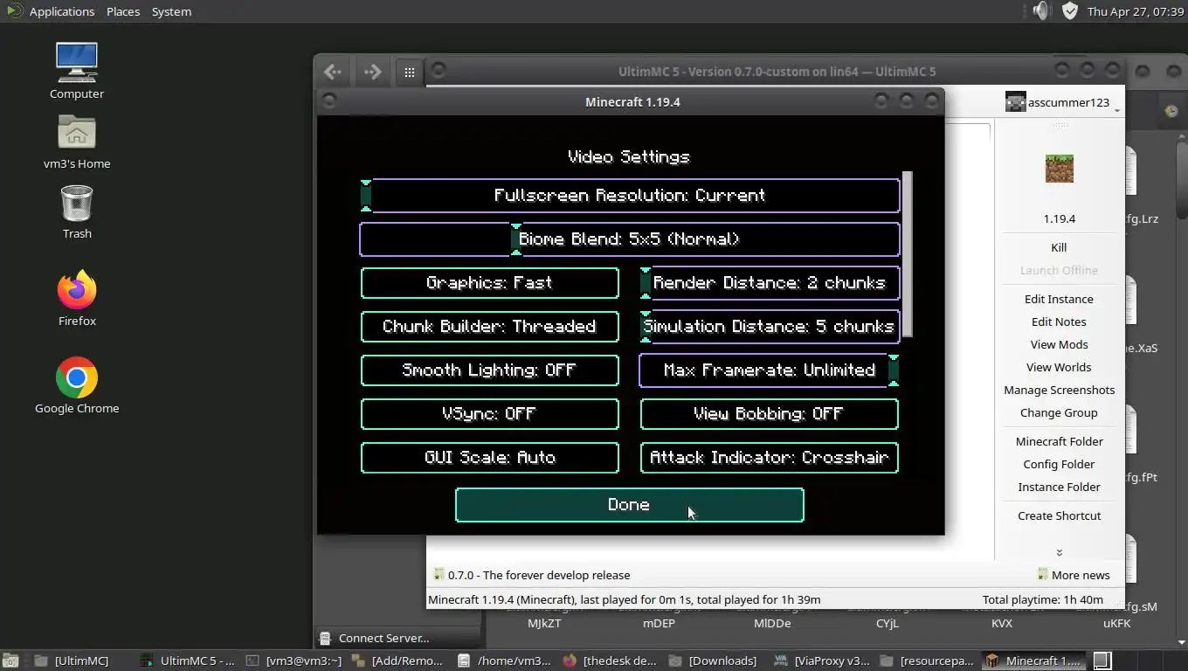Switch to [ViaProxy v3... taskbar item
This screenshot has height=671, width=1188.
click(x=822, y=661)
